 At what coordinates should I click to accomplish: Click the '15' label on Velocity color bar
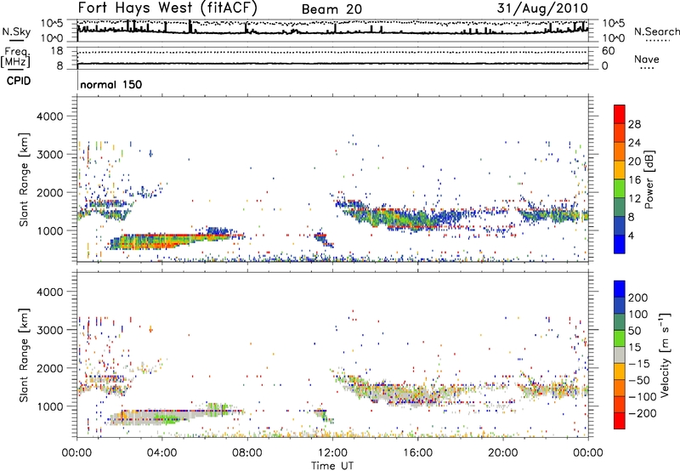(634, 348)
